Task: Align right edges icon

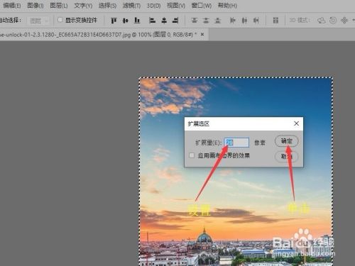Action: [175, 21]
